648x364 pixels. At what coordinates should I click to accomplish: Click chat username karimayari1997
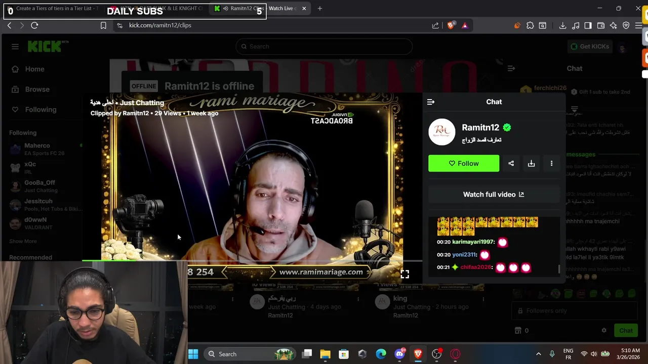click(x=472, y=242)
